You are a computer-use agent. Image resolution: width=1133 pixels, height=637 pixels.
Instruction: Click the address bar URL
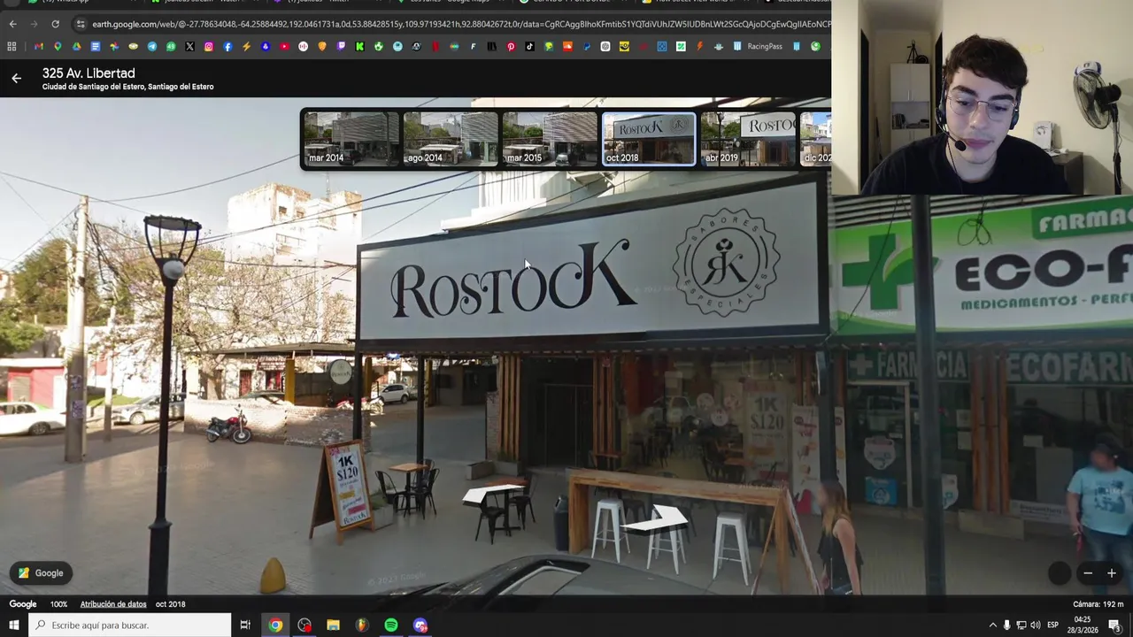click(x=460, y=24)
